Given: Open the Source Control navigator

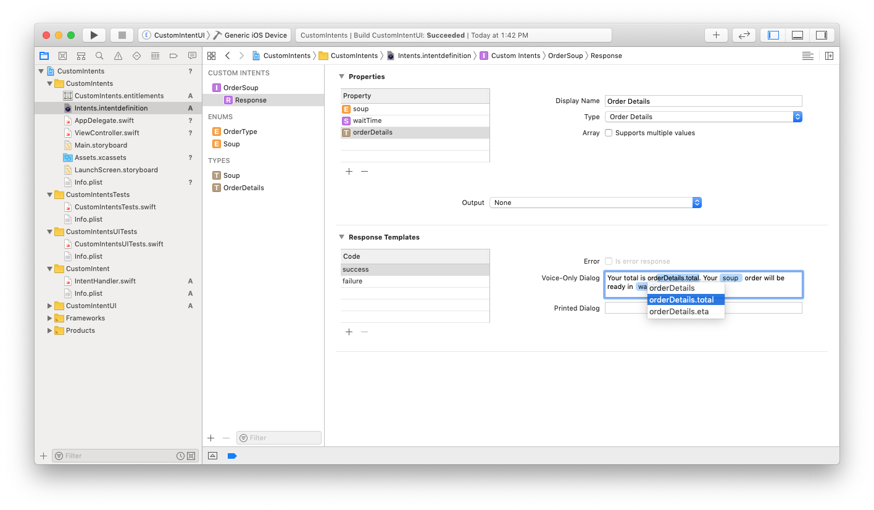Looking at the screenshot, I should pyautogui.click(x=62, y=55).
